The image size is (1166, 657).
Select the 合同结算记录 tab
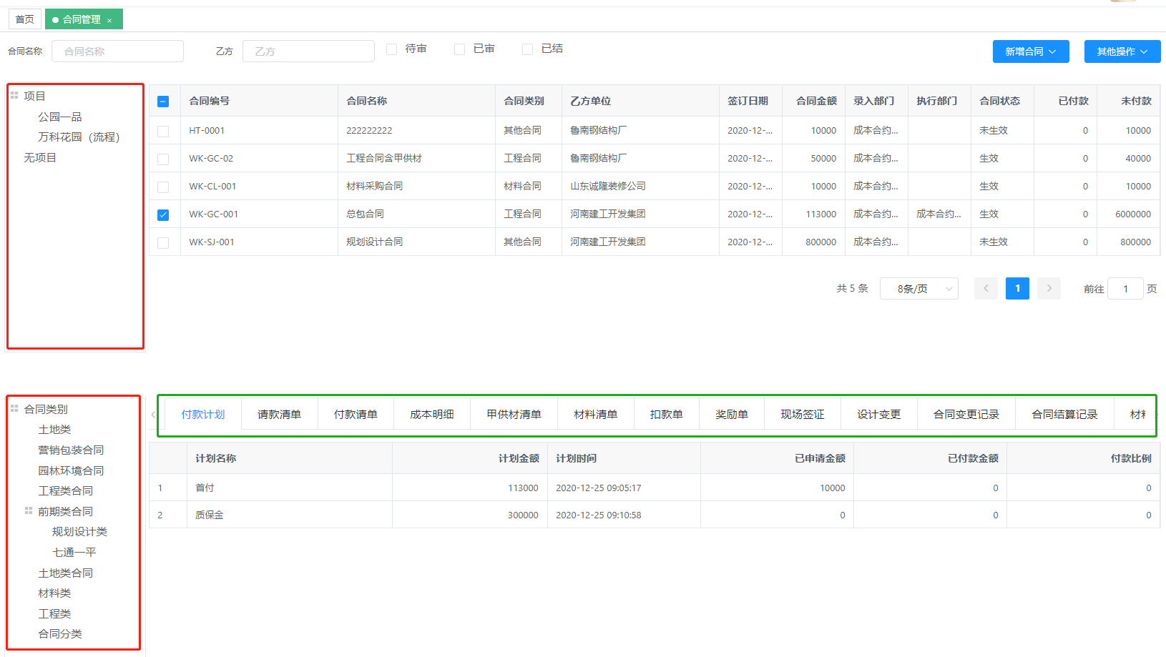pos(1064,415)
